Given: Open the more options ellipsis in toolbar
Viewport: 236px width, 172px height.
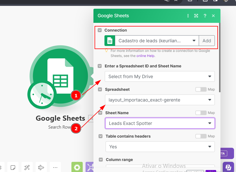Looking at the screenshot, I should (55, 167).
